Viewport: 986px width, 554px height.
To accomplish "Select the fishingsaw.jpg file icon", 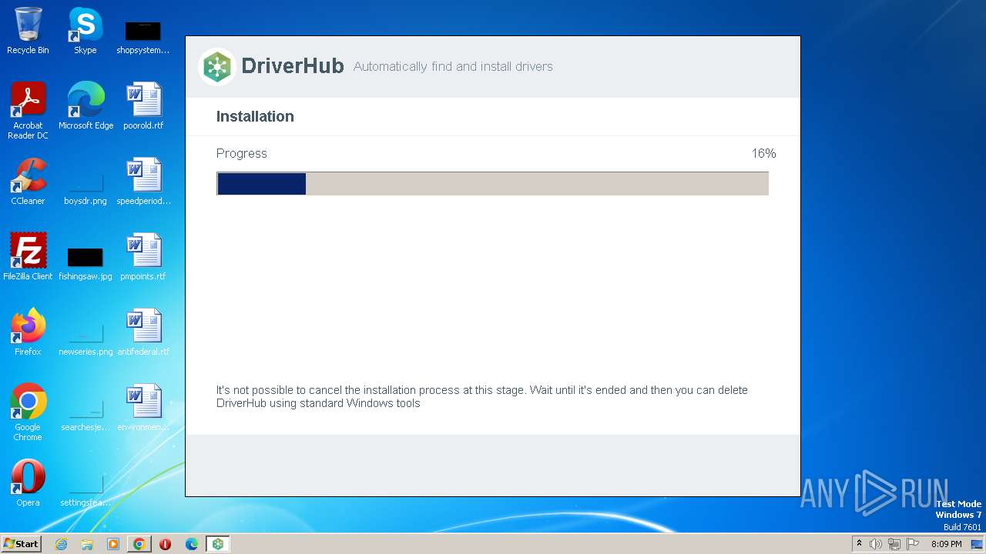I will coord(86,263).
